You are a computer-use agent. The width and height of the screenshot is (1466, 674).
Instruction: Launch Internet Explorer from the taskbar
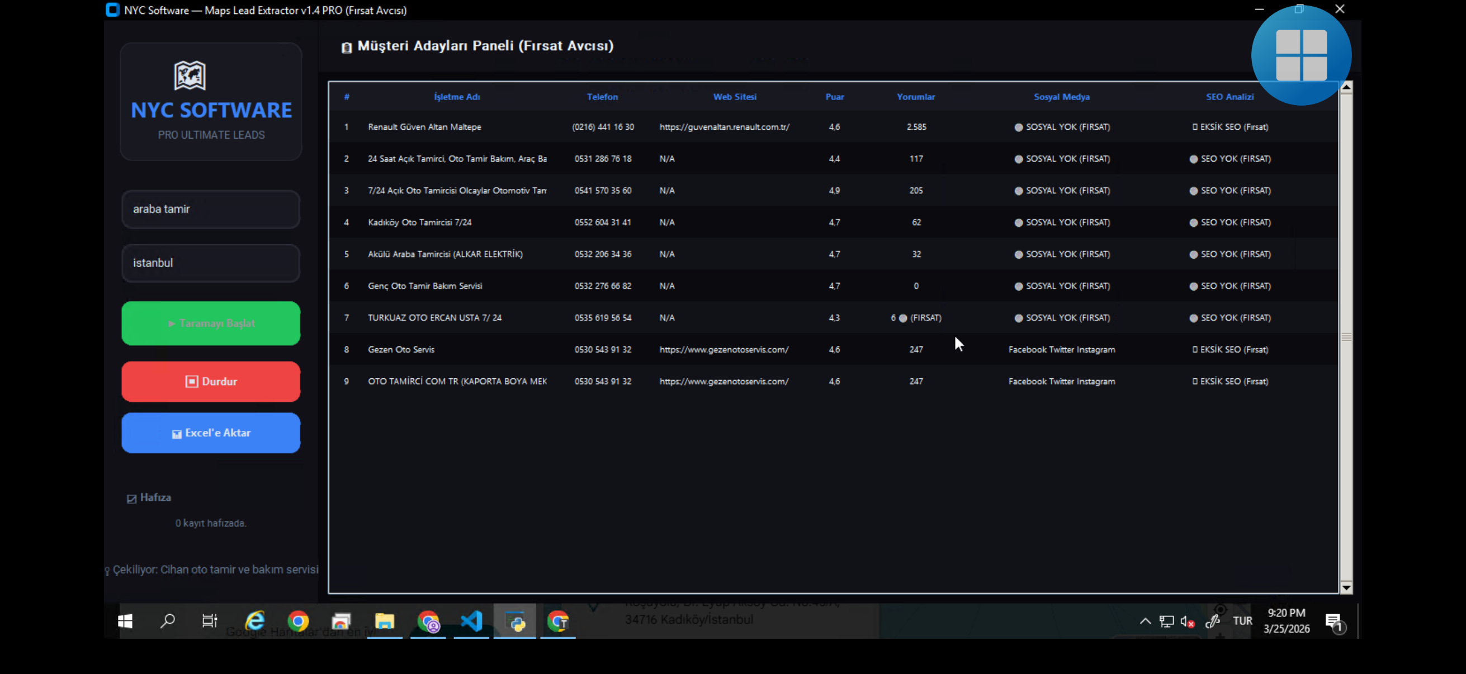click(255, 621)
